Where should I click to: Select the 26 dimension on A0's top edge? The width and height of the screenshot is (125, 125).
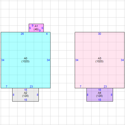(22, 34)
